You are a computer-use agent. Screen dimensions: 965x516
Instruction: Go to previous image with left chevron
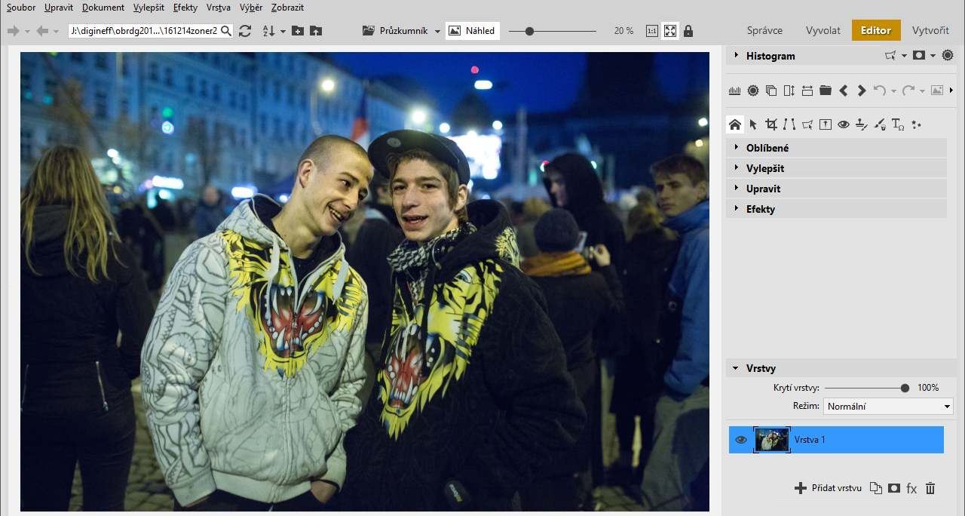pyautogui.click(x=844, y=91)
